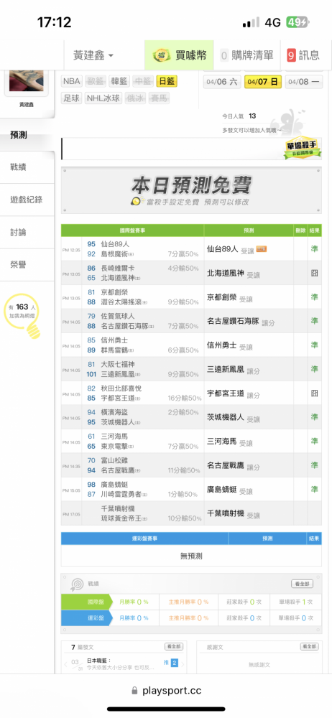Click the 大阪七福神 team name
This screenshot has width=332, height=718.
click(118, 364)
